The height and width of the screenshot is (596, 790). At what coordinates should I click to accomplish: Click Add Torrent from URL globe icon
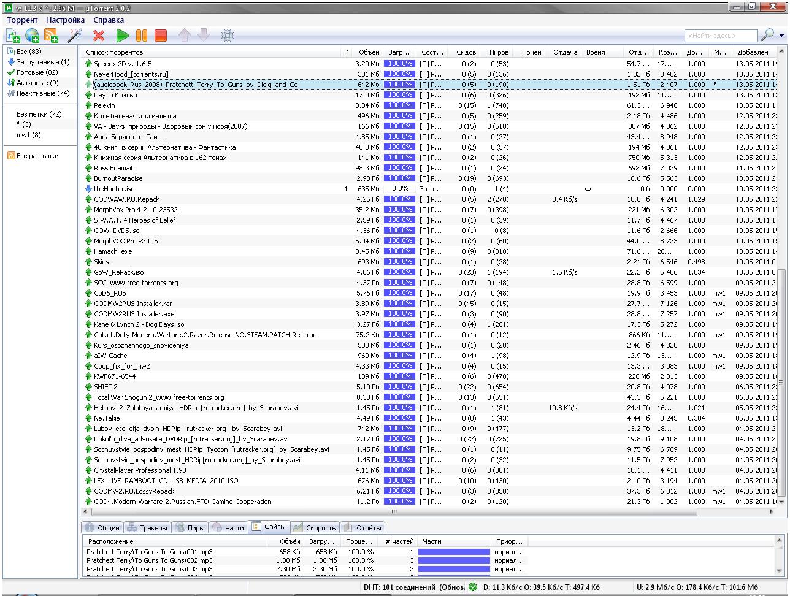pos(32,36)
